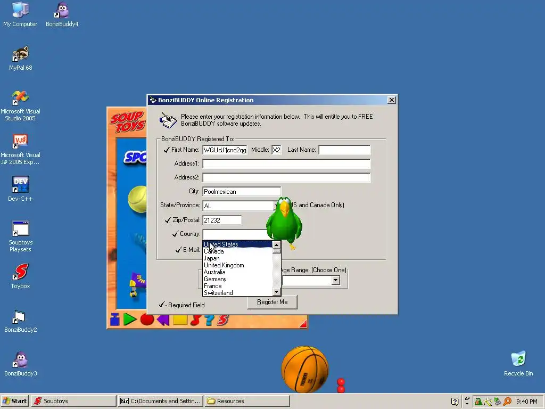Click the basketball toy on desktop
The height and width of the screenshot is (409, 545).
point(305,370)
